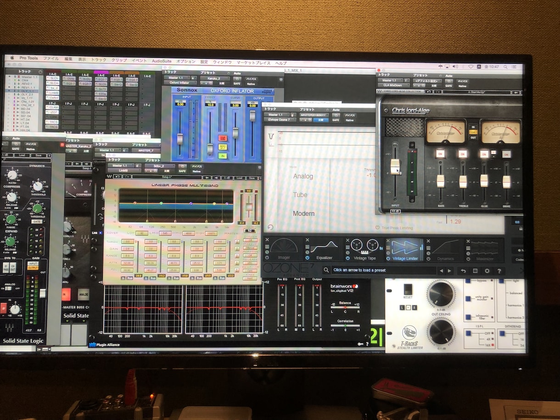The height and width of the screenshot is (420, 560).
Task: Click the Ozone preset search magnifier icon
Action: pyautogui.click(x=326, y=270)
